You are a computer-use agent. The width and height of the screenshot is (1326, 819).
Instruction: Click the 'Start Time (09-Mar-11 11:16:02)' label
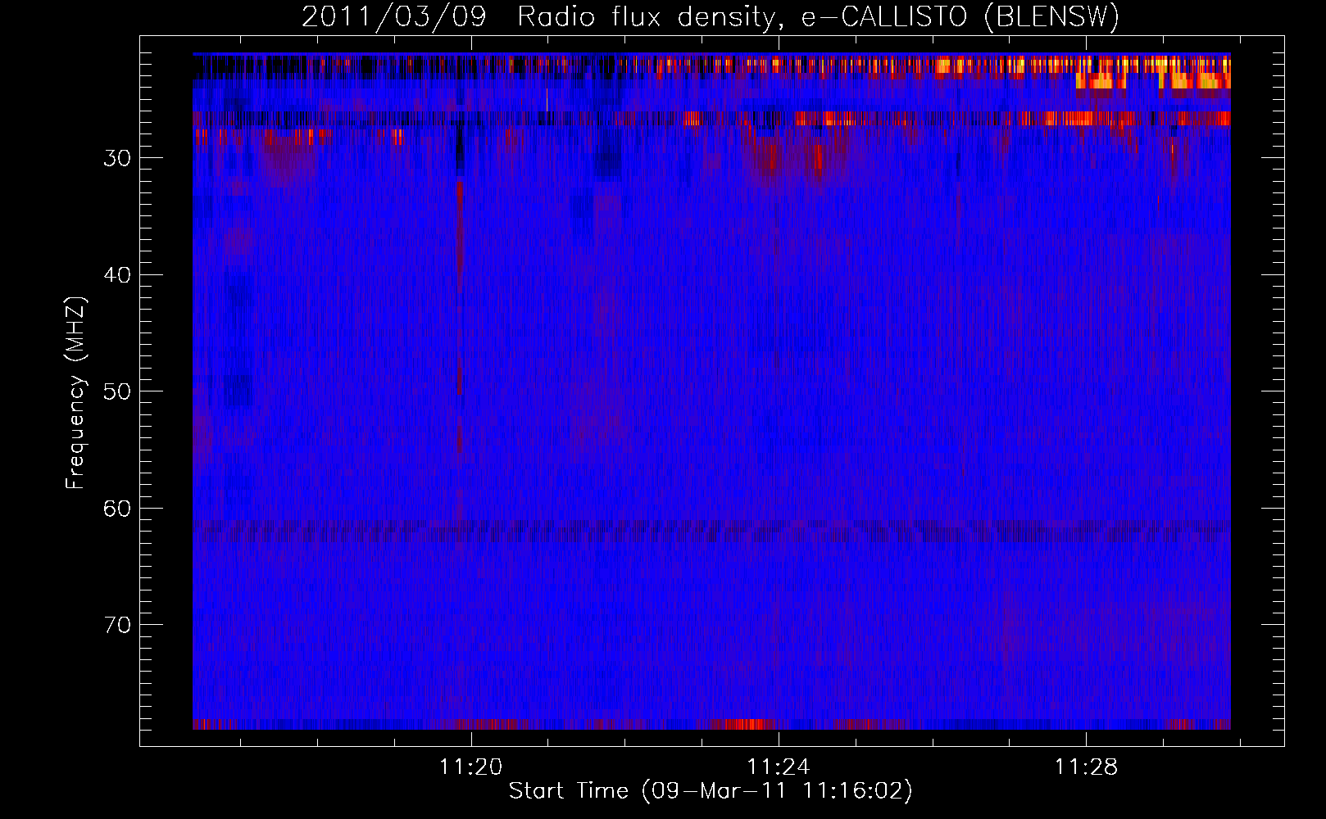click(711, 791)
